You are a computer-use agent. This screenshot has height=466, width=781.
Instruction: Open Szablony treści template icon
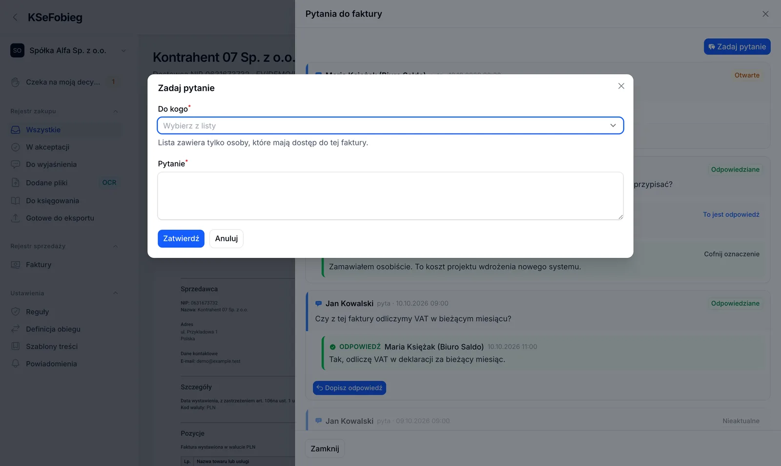click(16, 347)
